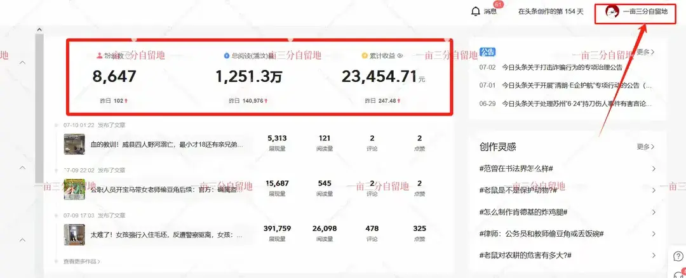This screenshot has width=686, height=278.
Task: Click yesterday's fans figure 102
Action: tap(118, 100)
